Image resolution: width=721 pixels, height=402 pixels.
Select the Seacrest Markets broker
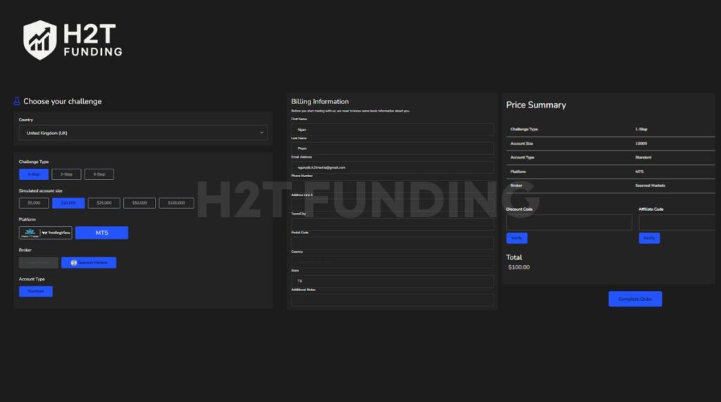point(89,262)
